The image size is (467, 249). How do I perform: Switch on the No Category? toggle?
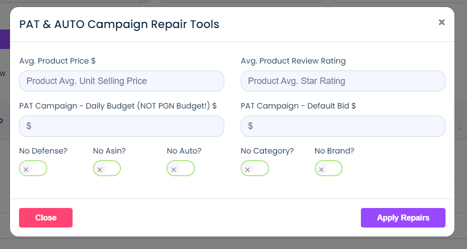pos(255,168)
